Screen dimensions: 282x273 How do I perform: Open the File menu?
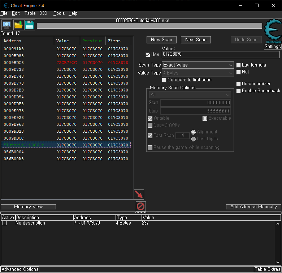click(4, 13)
